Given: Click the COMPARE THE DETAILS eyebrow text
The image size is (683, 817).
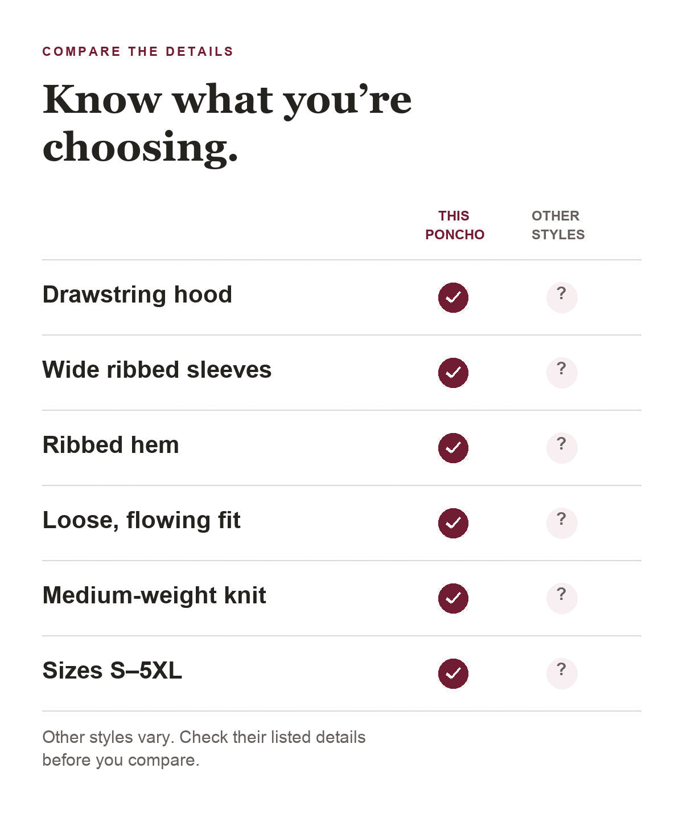Looking at the screenshot, I should pos(138,51).
